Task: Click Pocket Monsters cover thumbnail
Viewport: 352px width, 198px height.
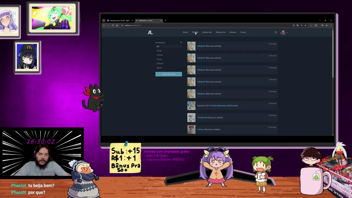Action: (x=191, y=106)
